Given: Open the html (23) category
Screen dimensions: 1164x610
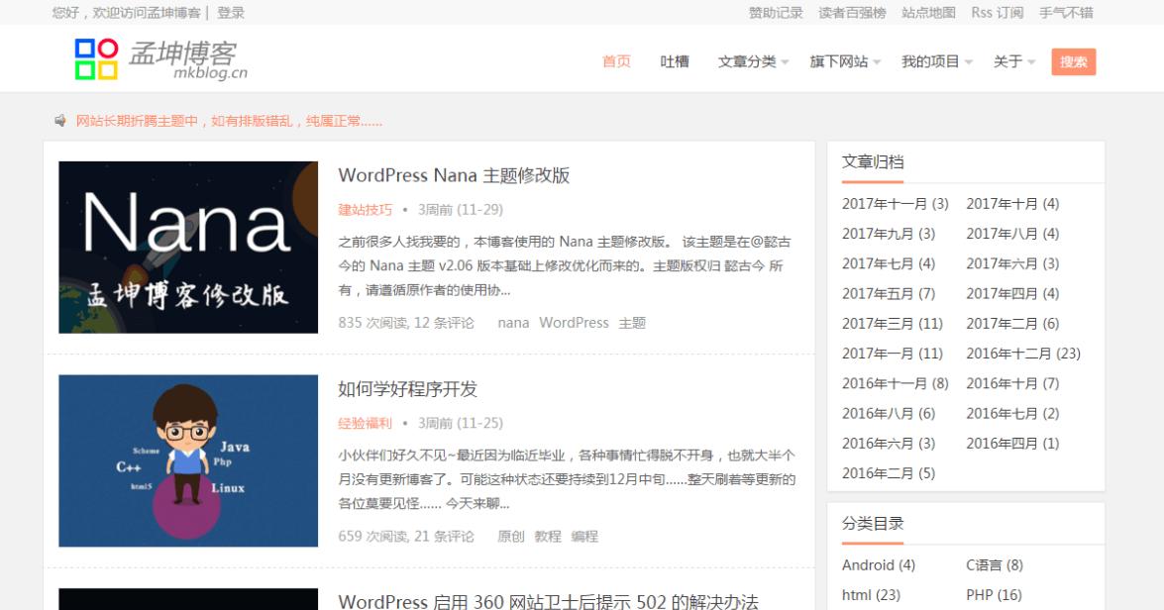Looking at the screenshot, I should [871, 595].
